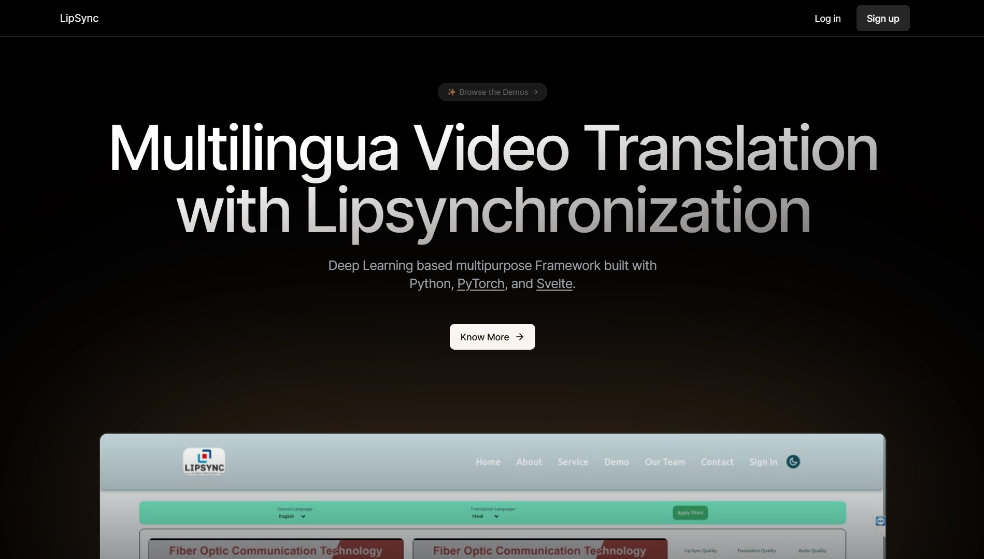Click the LIPSYNC logo in preview image
984x559 pixels.
(x=204, y=462)
